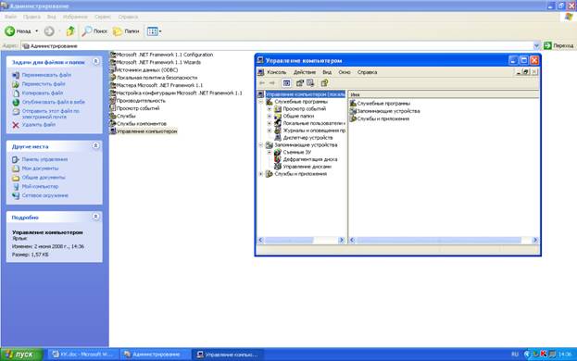Click the Имя column header
Image resolution: width=577 pixels, height=361 pixels.
[444, 94]
